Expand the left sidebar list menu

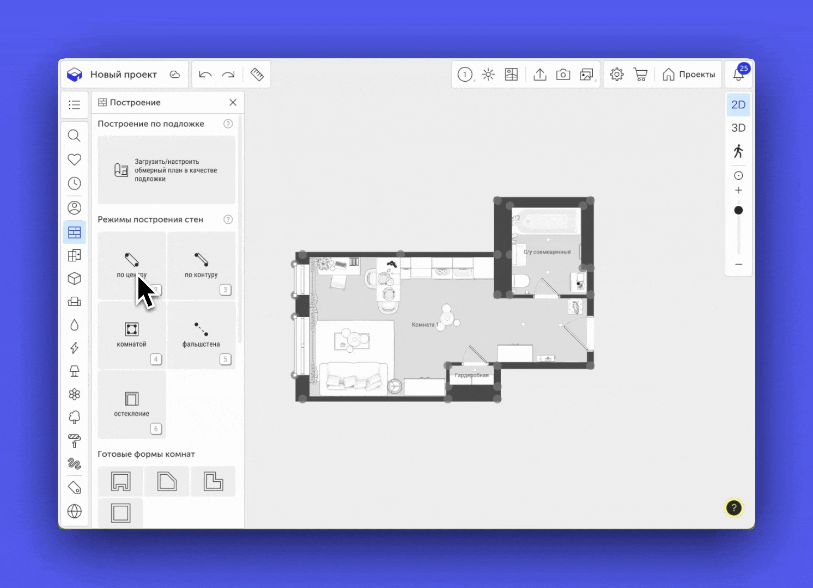pos(75,105)
